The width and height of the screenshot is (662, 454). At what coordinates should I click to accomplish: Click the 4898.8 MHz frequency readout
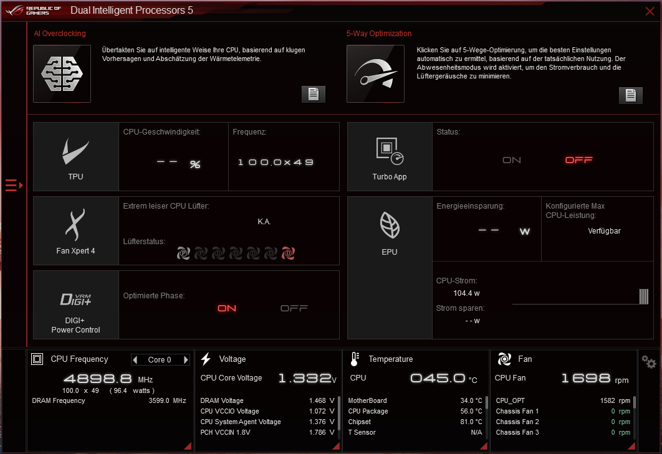click(108, 379)
